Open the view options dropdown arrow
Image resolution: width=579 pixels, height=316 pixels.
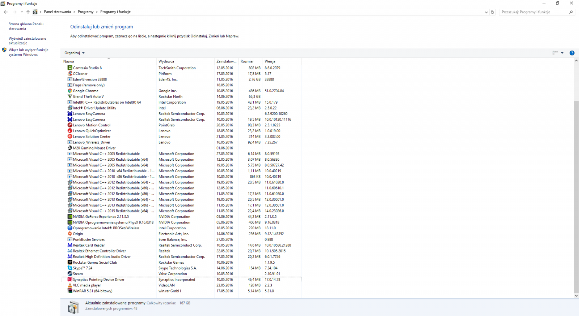(x=562, y=53)
